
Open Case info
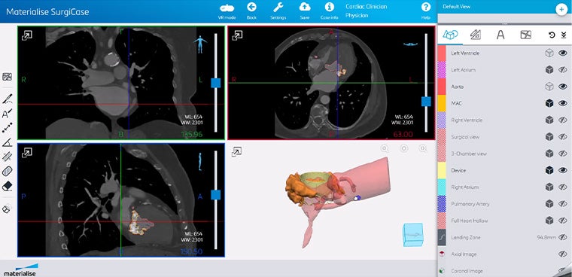coord(330,11)
